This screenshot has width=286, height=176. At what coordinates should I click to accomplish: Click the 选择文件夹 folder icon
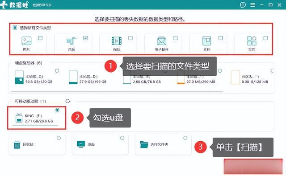click(144, 144)
